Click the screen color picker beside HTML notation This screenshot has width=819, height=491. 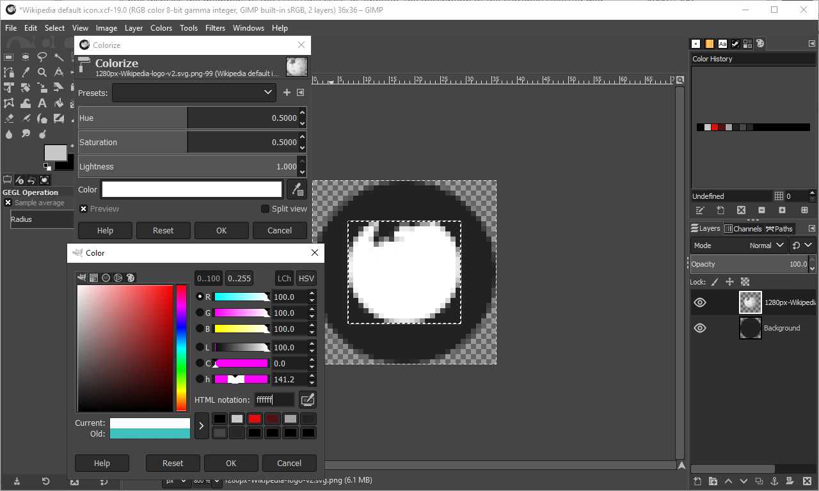point(308,400)
